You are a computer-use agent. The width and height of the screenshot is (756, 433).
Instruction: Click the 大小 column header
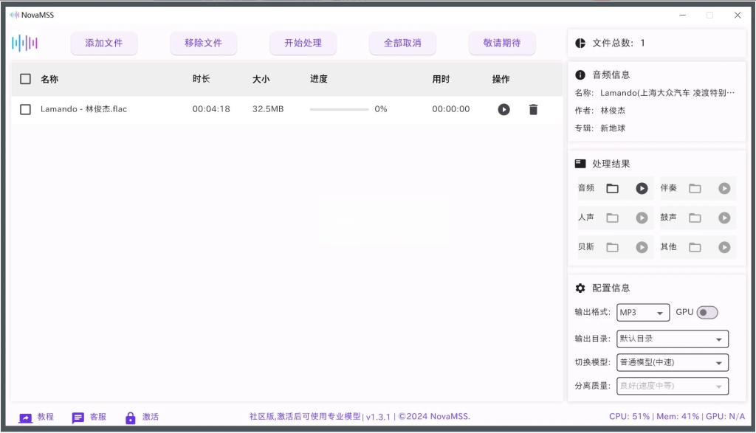[x=261, y=79]
